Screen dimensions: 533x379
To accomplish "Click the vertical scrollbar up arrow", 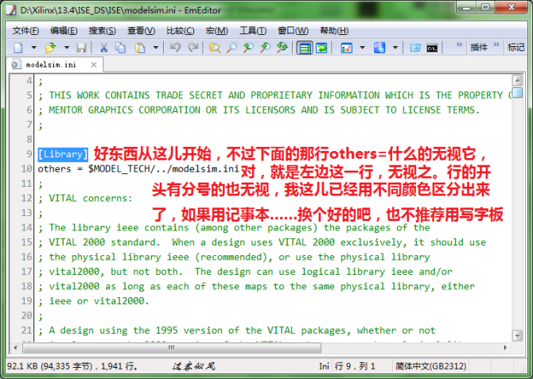I will pos(517,80).
